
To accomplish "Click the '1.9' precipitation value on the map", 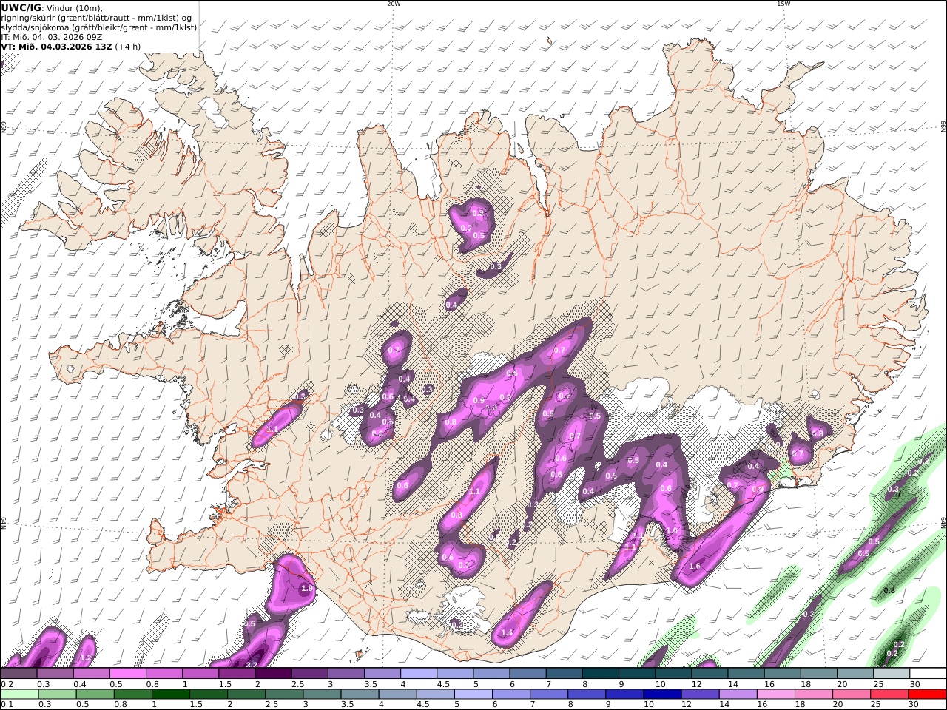I will click(x=308, y=589).
